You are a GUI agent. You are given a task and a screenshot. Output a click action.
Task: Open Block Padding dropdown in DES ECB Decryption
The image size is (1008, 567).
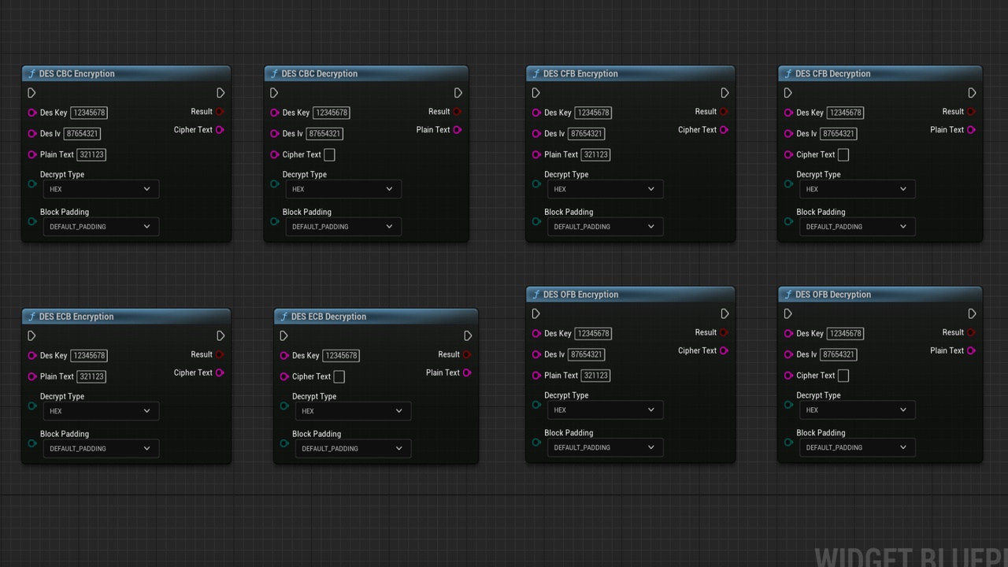click(353, 449)
